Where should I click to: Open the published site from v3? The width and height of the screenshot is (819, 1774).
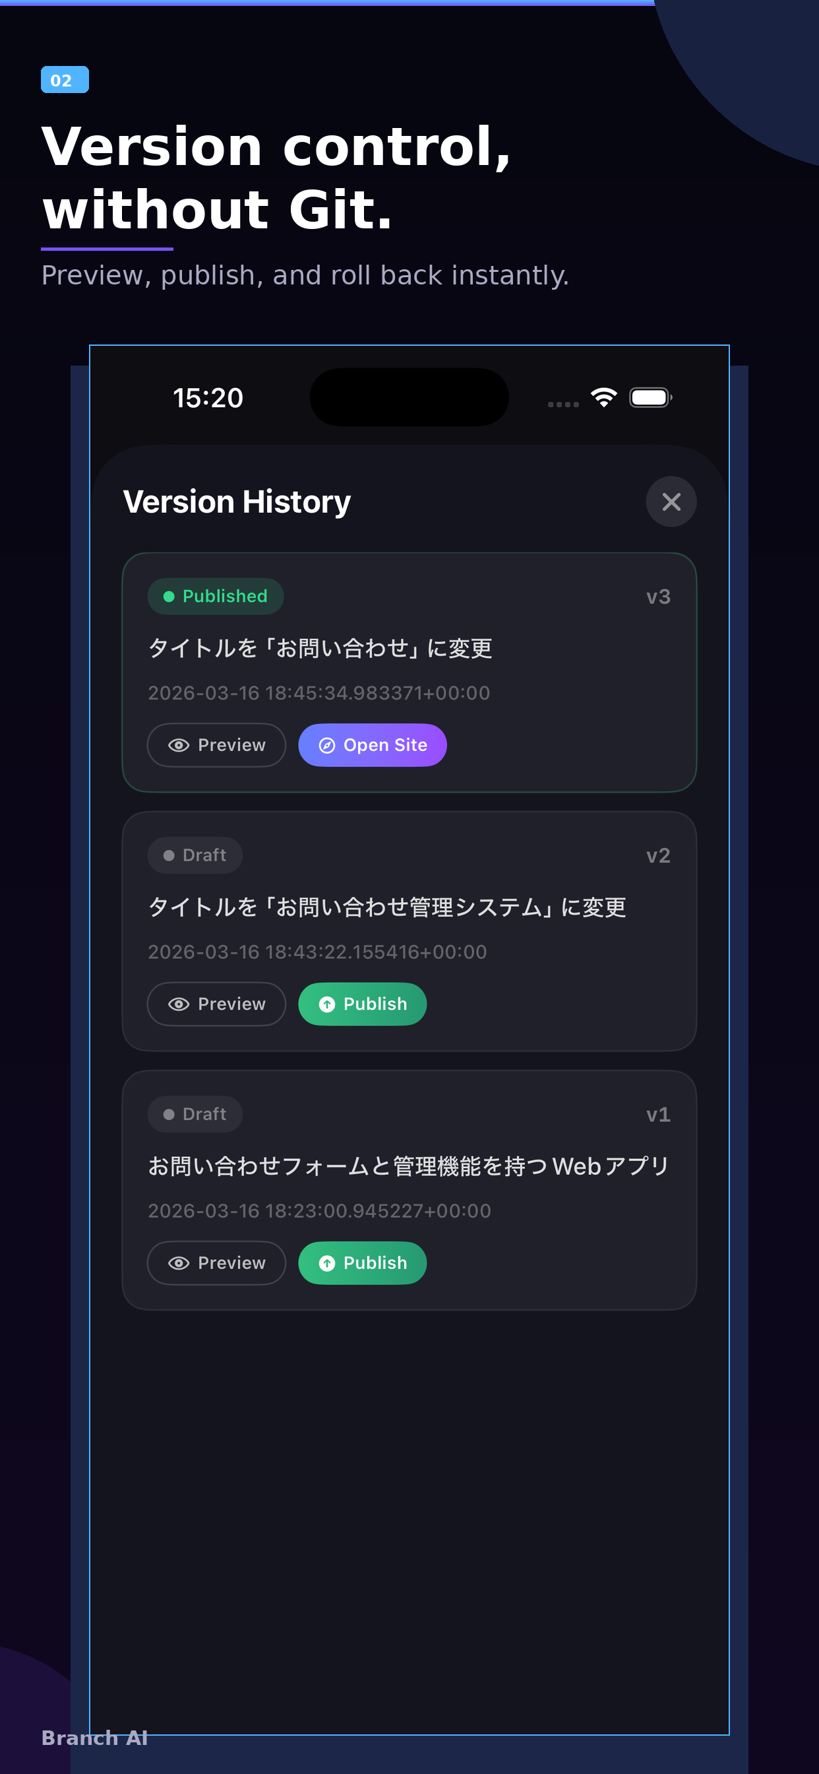(373, 745)
